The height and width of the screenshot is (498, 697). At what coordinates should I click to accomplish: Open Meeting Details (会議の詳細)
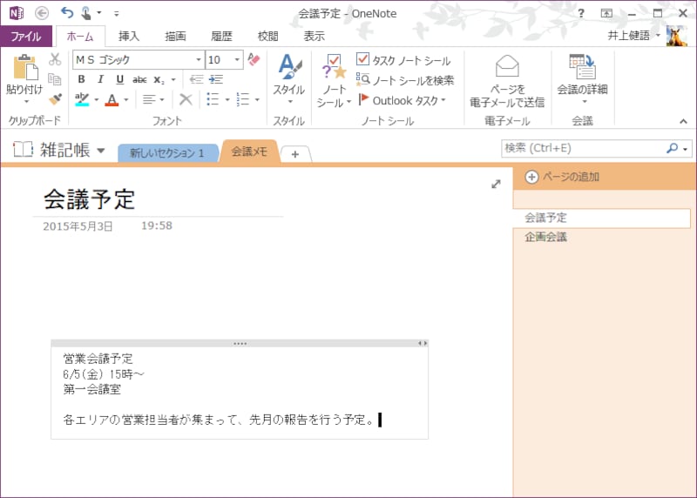(582, 79)
